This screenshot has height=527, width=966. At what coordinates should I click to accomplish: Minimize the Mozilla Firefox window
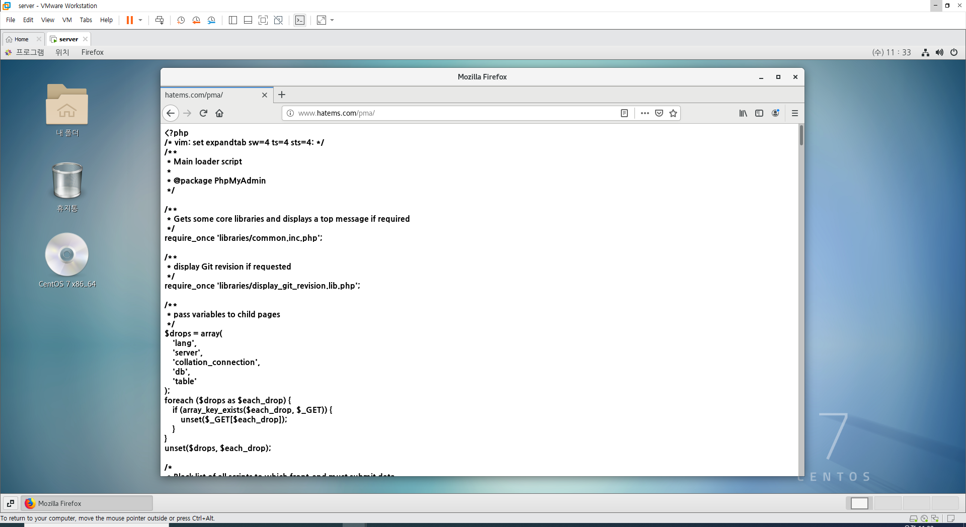point(761,77)
